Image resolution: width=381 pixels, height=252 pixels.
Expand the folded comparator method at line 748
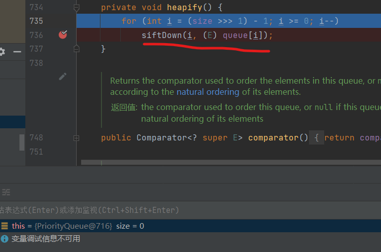pyautogui.click(x=77, y=138)
